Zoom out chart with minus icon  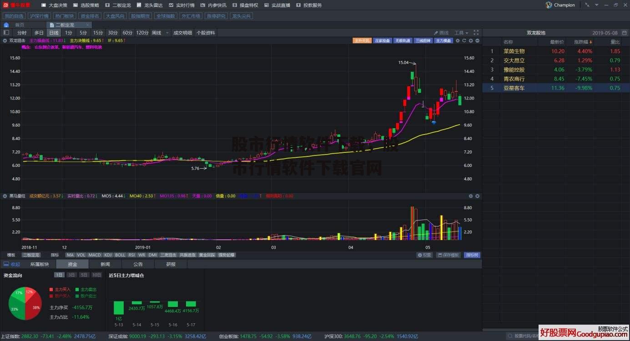click(477, 40)
